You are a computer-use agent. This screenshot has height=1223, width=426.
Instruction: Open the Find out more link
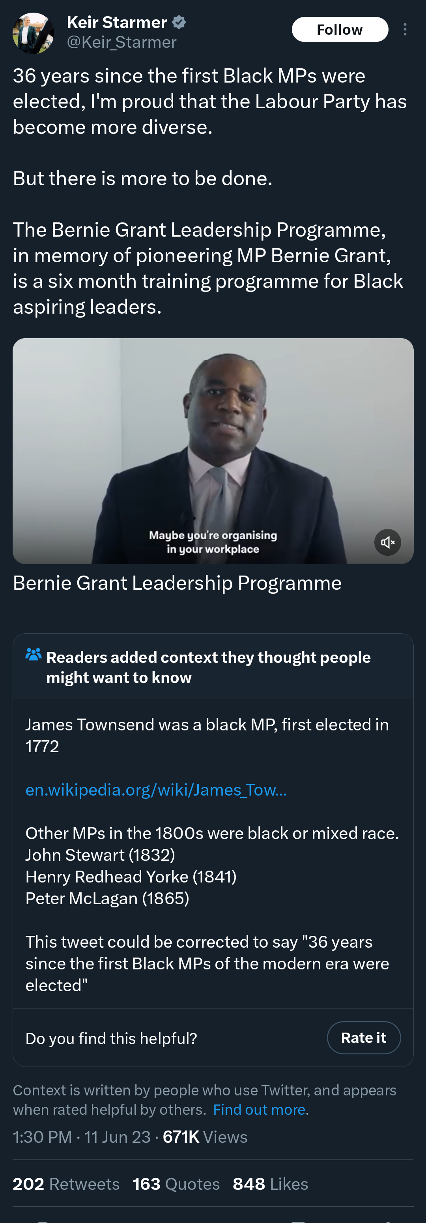coord(260,1109)
